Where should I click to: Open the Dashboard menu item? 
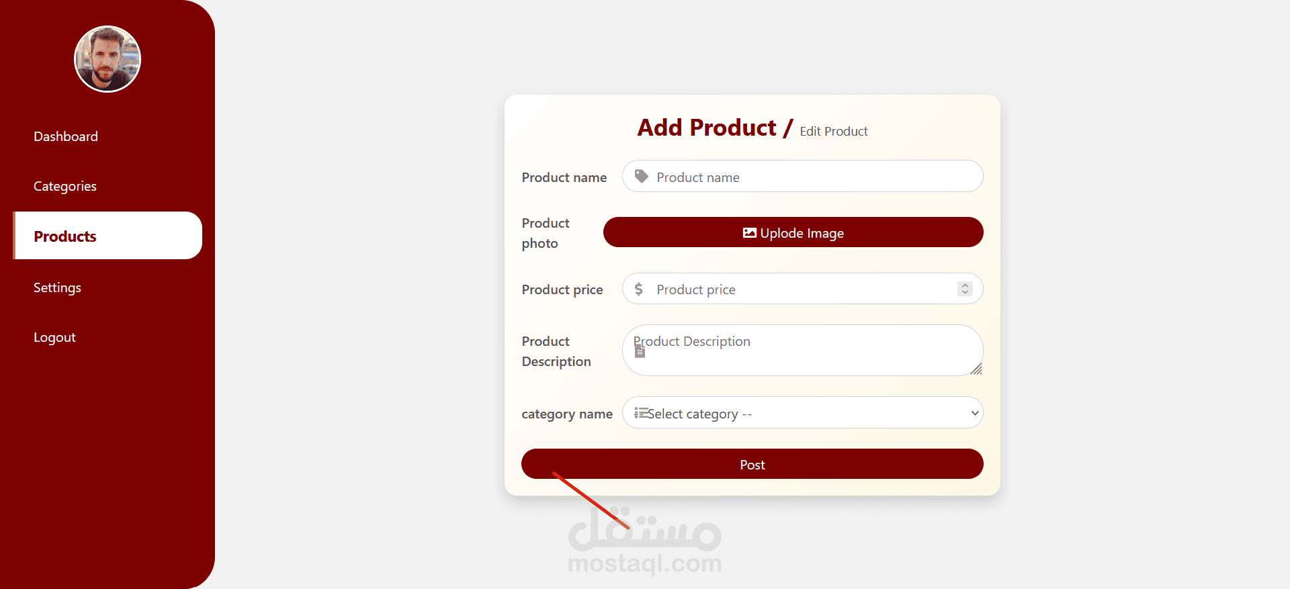(x=66, y=136)
